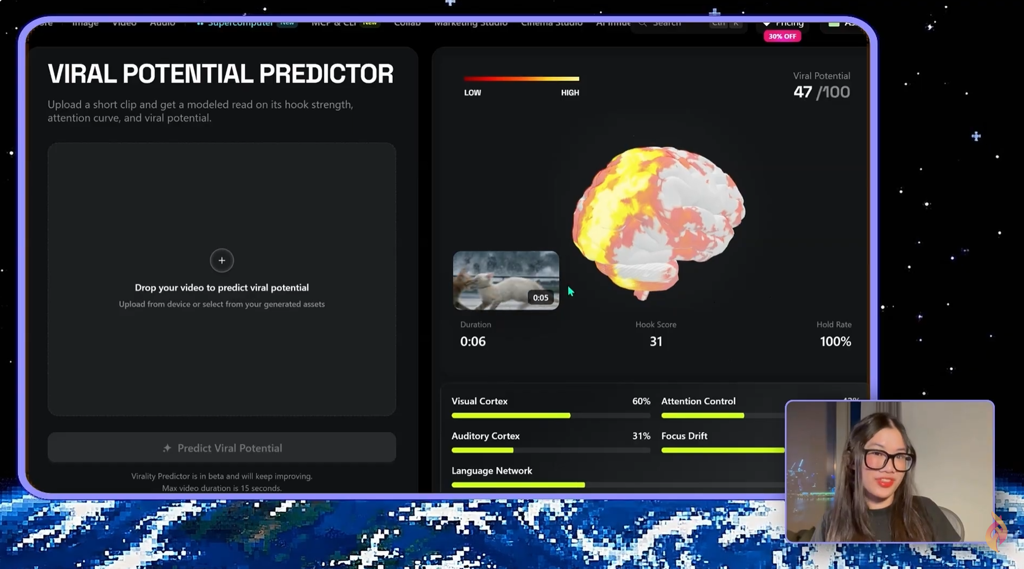Click the presenter webcam overlay
The width and height of the screenshot is (1024, 569).
click(889, 472)
